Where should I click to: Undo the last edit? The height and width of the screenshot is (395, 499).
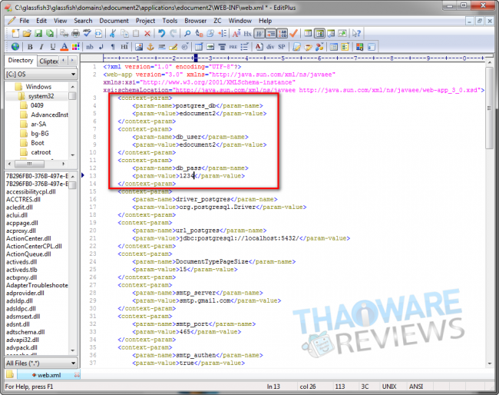[162, 33]
